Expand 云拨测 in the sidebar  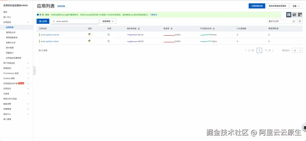[x=28, y=94]
